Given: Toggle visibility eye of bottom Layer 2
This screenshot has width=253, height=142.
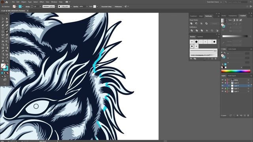Looking at the screenshot, I should pyautogui.click(x=223, y=91).
